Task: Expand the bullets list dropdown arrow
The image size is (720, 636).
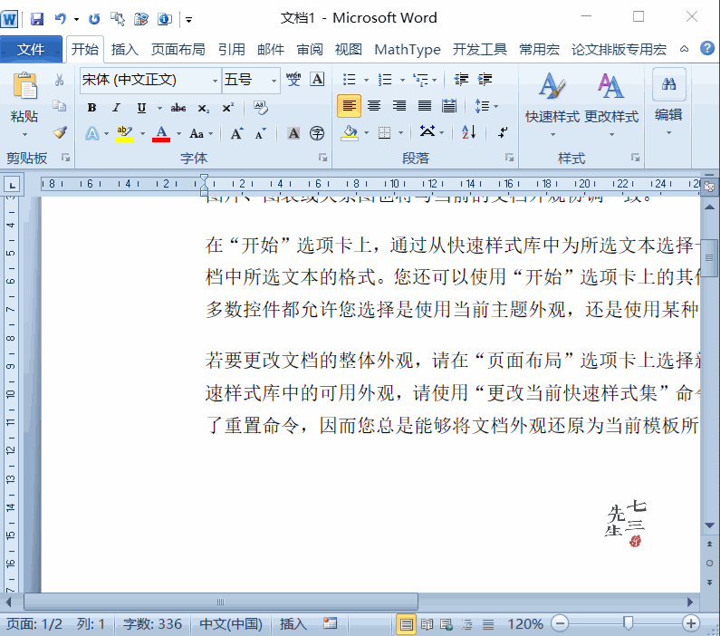Action: click(366, 80)
